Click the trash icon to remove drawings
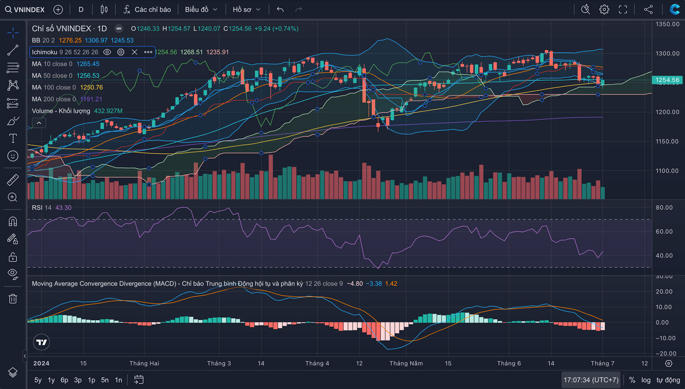 (13, 299)
